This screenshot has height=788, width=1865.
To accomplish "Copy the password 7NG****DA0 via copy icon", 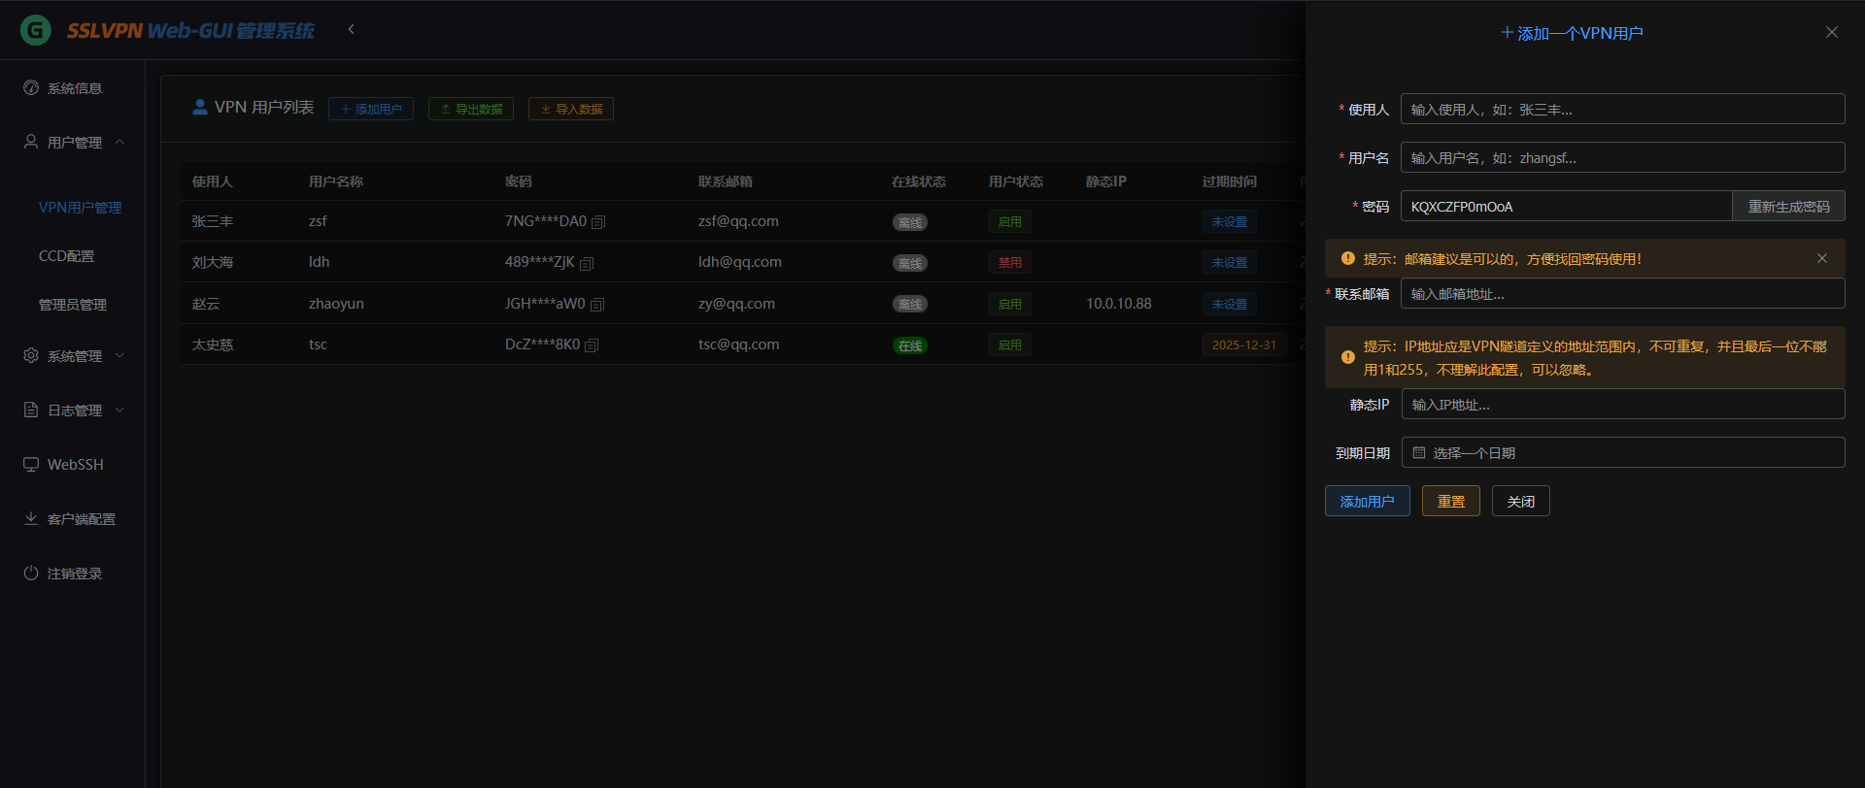I will (598, 222).
